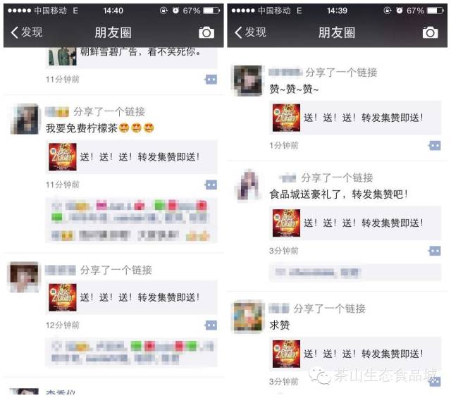Tap comment bubble next to top-left '11分钟前'

[211, 80]
